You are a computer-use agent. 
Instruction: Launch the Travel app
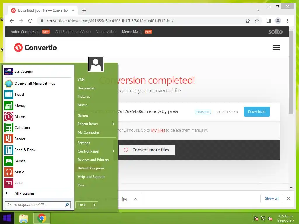pos(19,94)
